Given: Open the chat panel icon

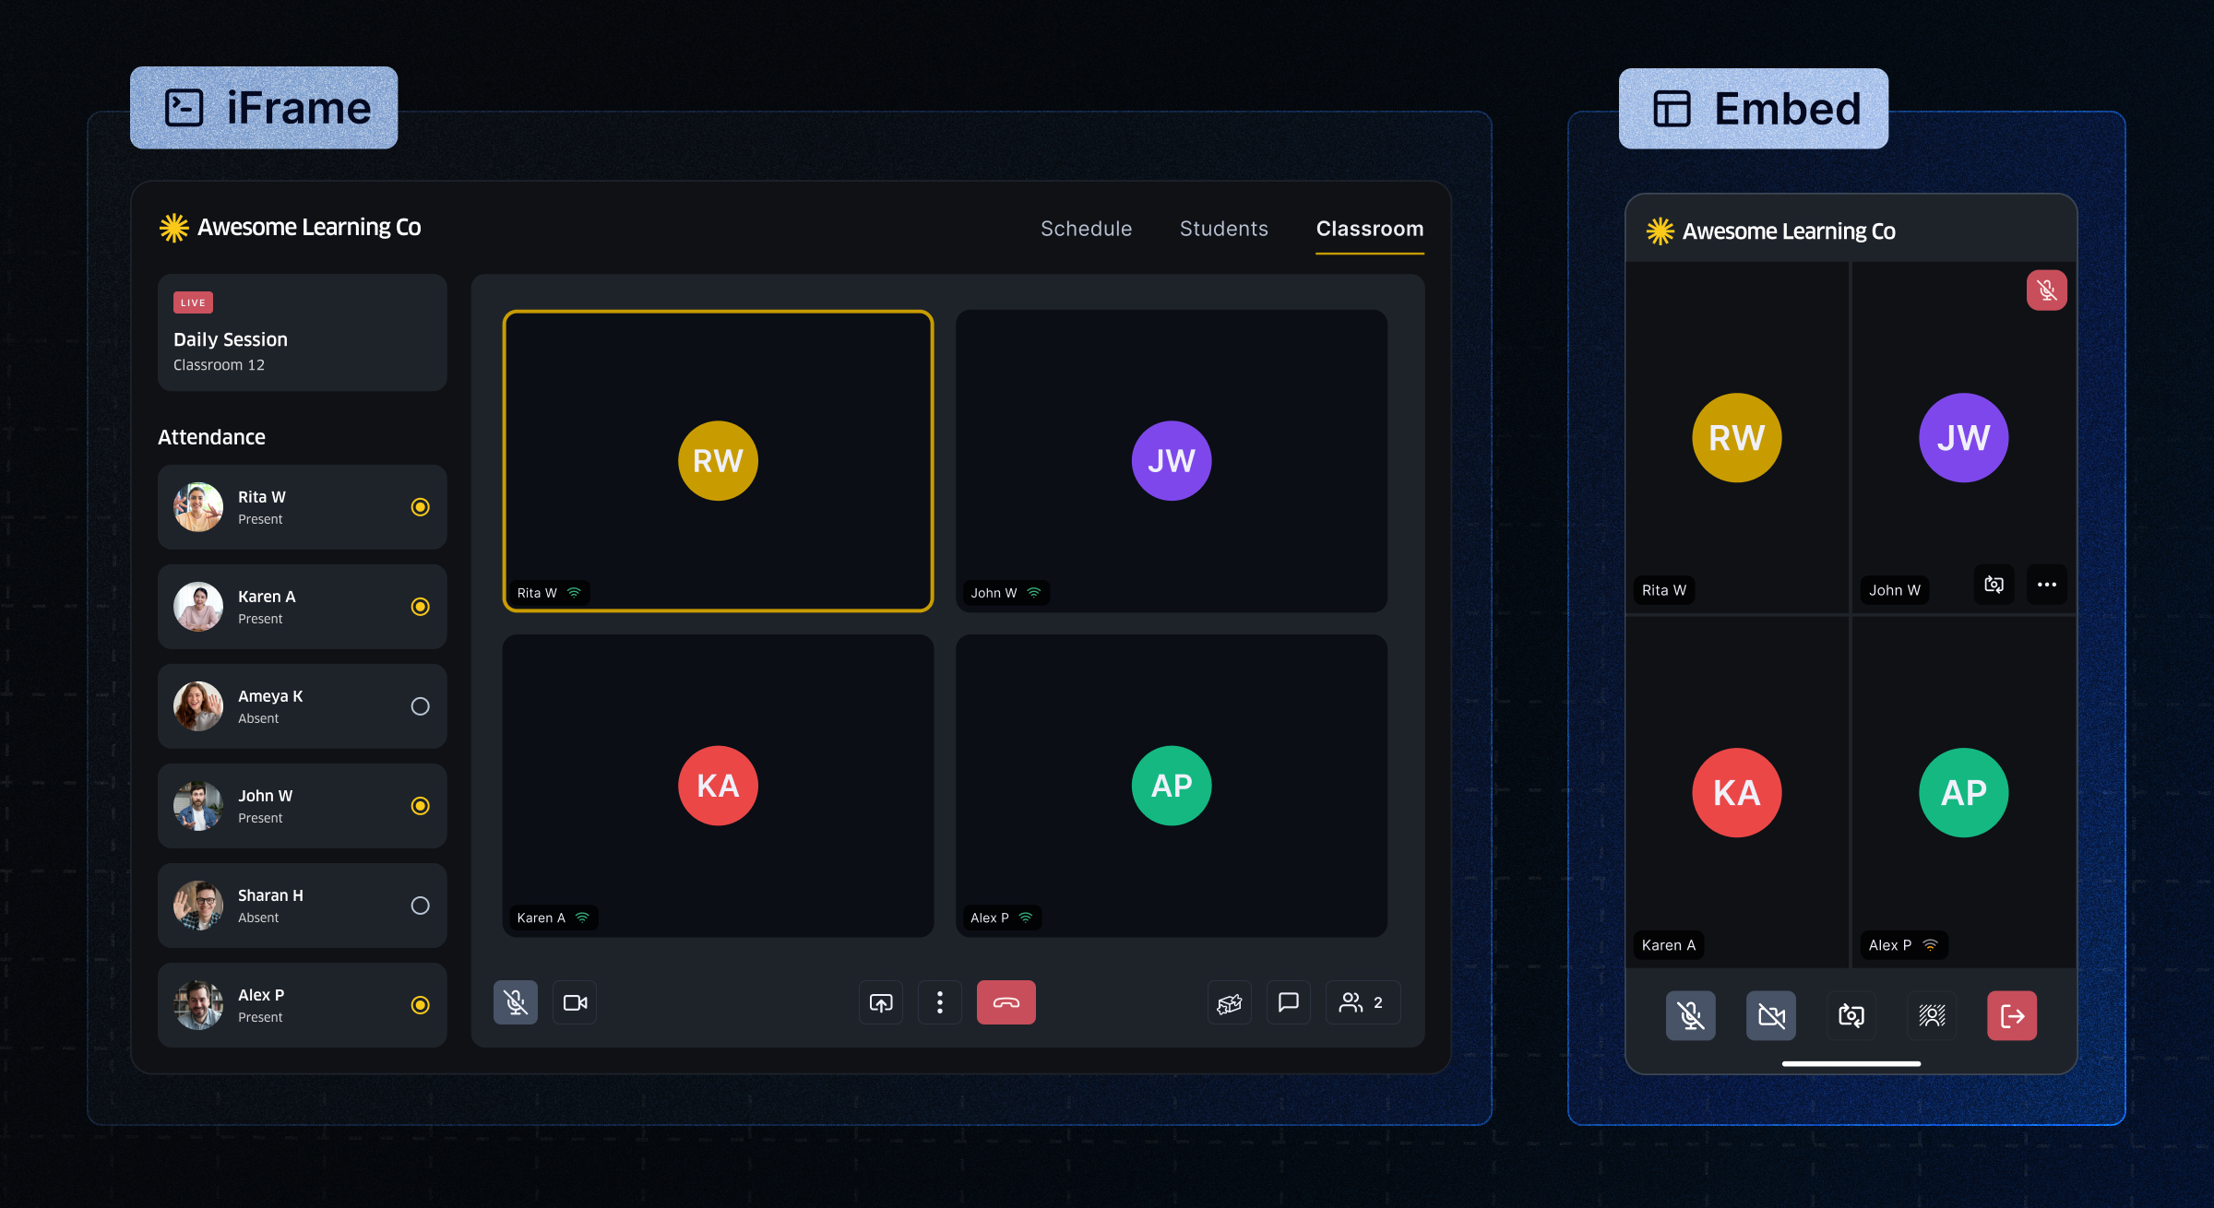Looking at the screenshot, I should pyautogui.click(x=1289, y=1002).
